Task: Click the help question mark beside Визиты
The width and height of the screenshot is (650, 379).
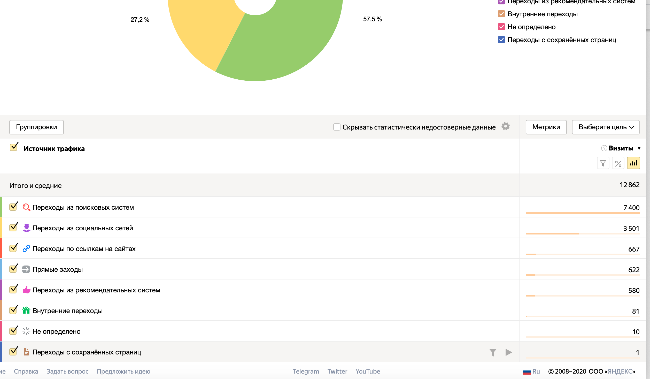Action: [x=604, y=148]
